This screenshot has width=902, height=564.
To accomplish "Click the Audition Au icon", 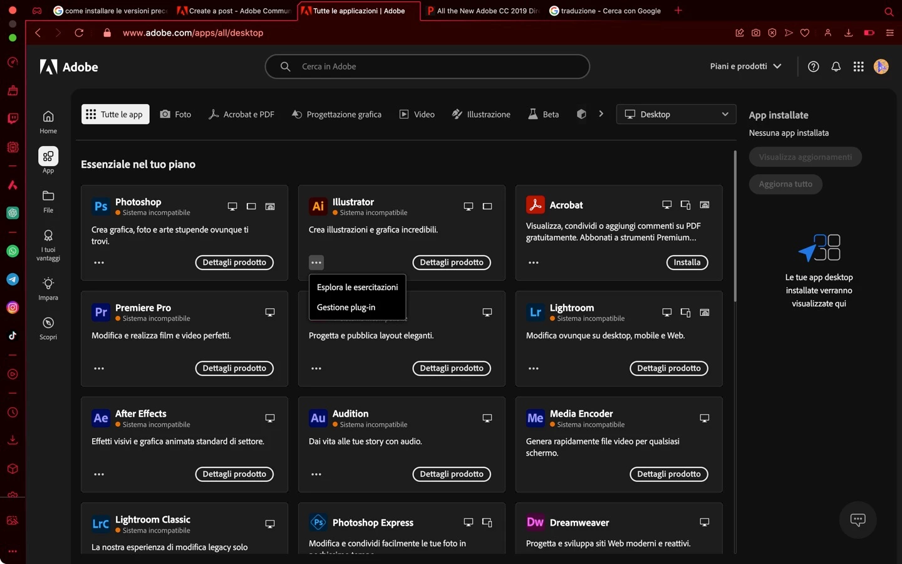I will click(x=318, y=418).
